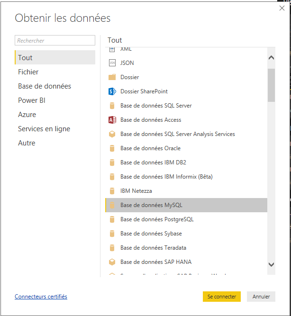This screenshot has width=291, height=316.
Task: Select Base de données SAP HANA
Action: click(x=156, y=262)
